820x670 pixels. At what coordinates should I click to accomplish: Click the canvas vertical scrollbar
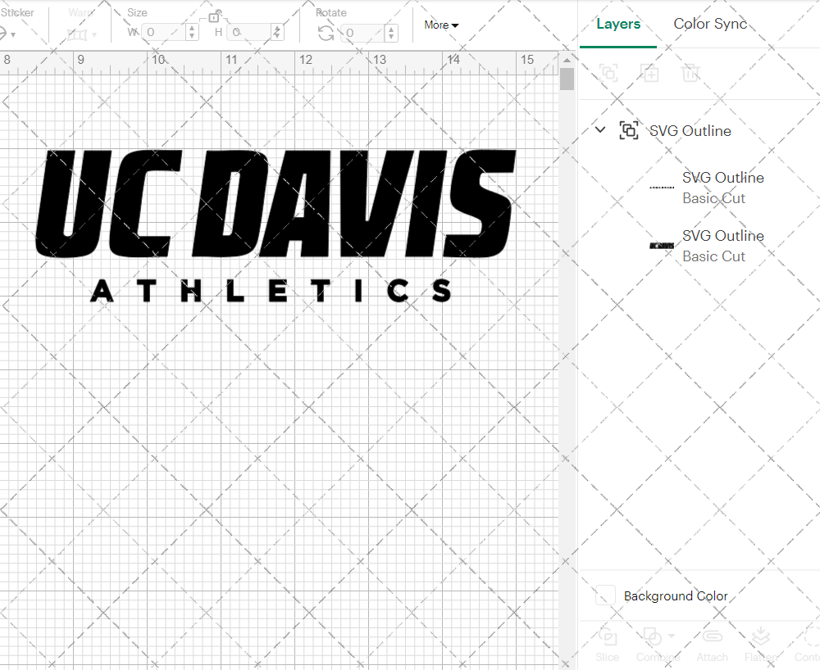[x=566, y=78]
